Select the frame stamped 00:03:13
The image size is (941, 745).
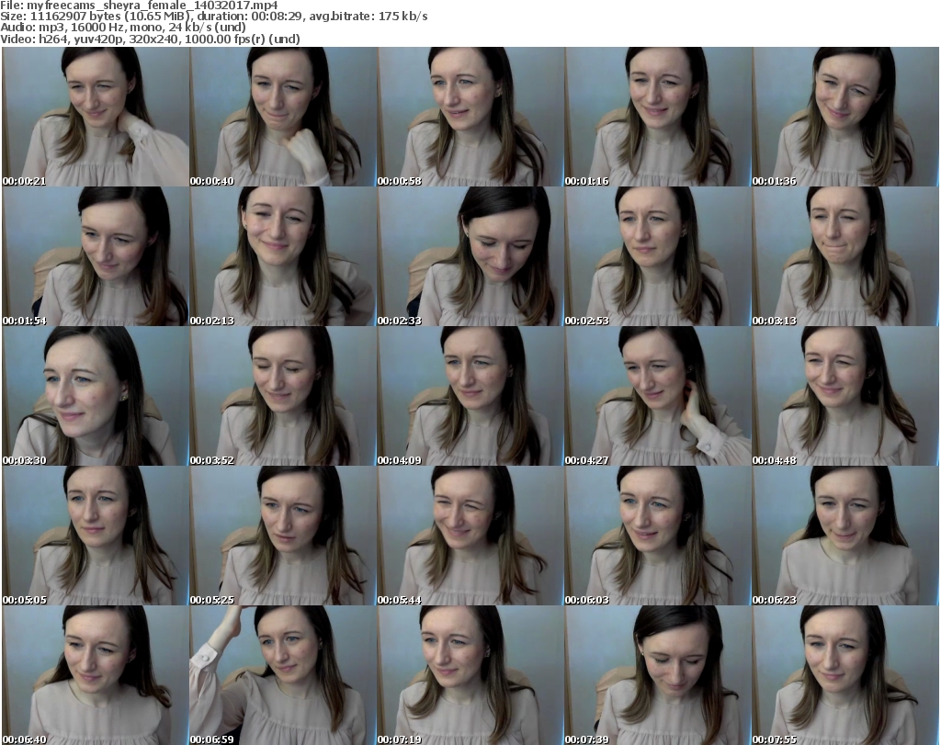845,256
